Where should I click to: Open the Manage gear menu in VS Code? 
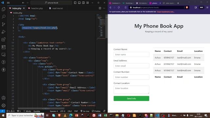click(x=4, y=106)
